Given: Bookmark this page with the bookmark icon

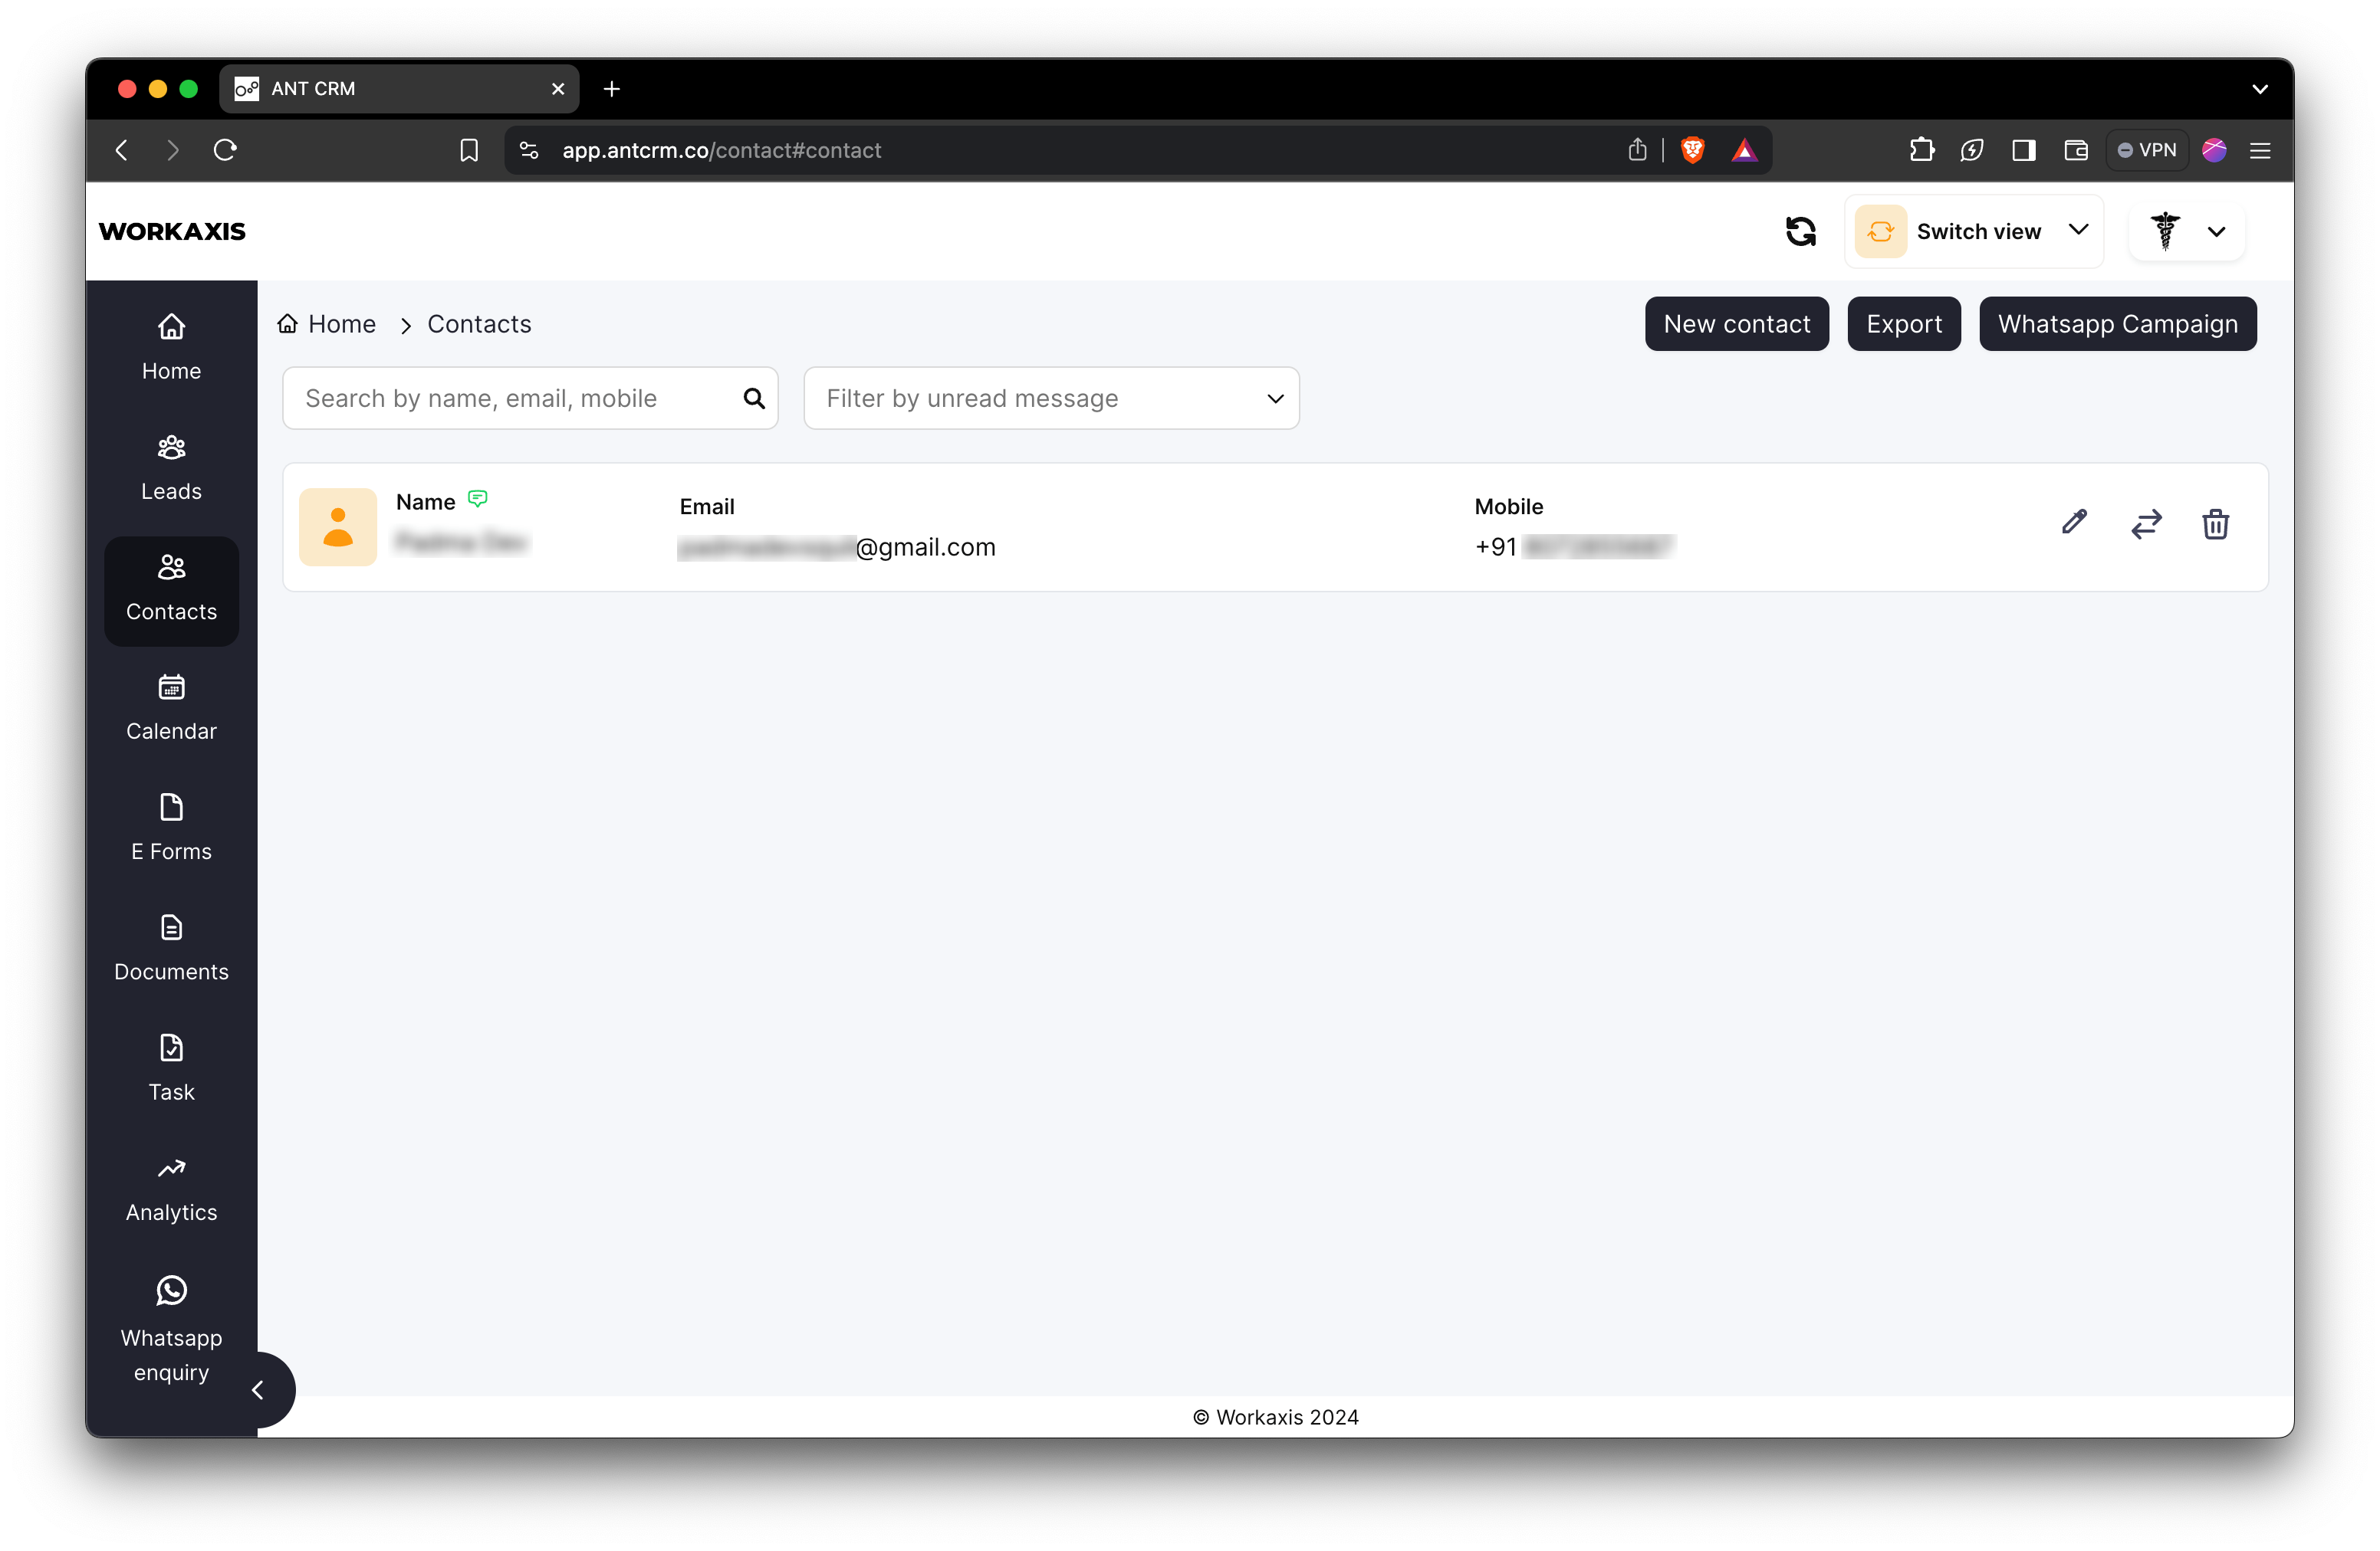Looking at the screenshot, I should [468, 150].
